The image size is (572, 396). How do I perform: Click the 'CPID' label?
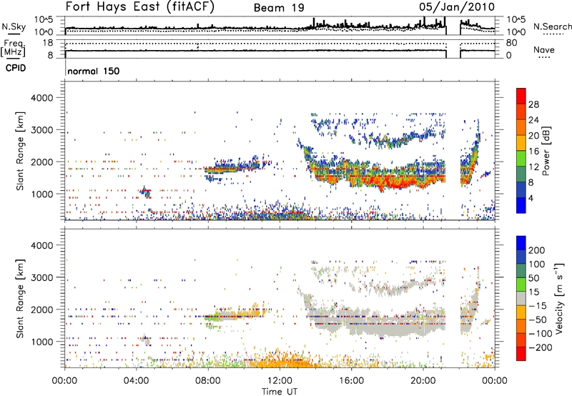(x=16, y=68)
